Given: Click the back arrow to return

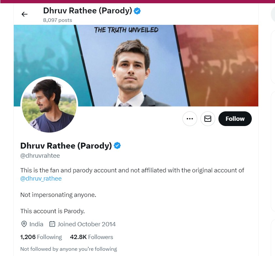Looking at the screenshot, I should (25, 14).
